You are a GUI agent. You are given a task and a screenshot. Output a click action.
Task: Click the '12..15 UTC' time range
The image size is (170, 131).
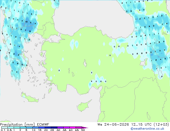[x=141, y=125]
